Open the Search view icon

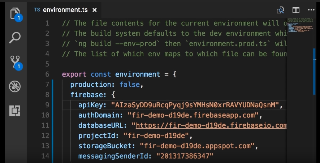15,37
